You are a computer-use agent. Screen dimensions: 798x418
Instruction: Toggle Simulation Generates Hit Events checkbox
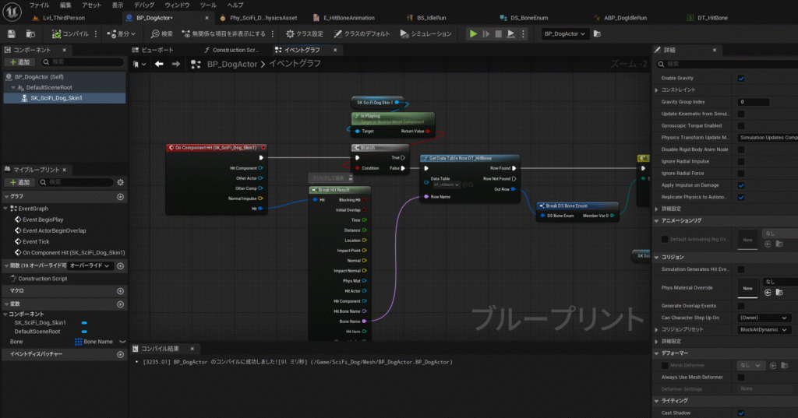[x=741, y=269]
